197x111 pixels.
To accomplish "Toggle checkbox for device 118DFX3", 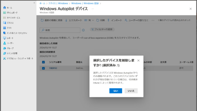I will (43, 68).
